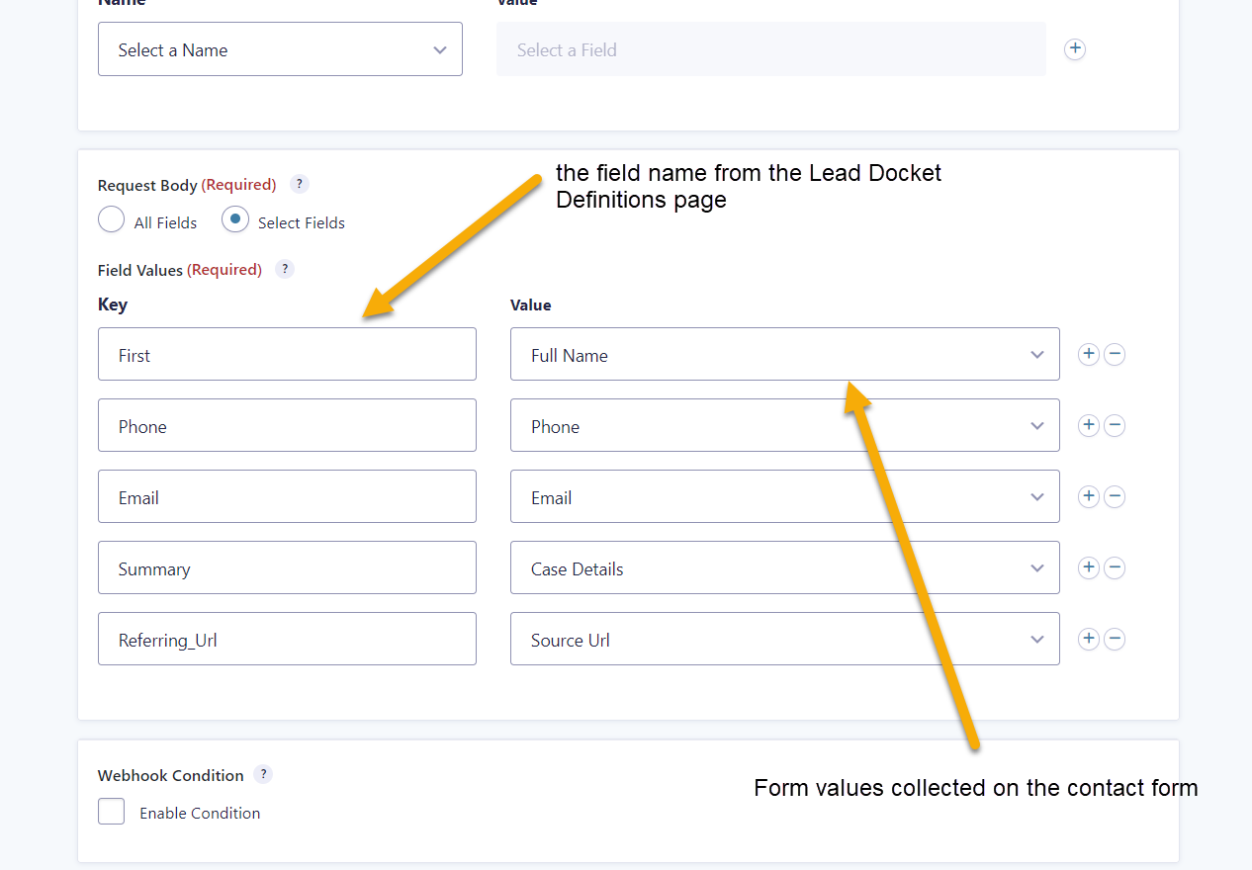Remove the Source Url mapping row

1115,639
